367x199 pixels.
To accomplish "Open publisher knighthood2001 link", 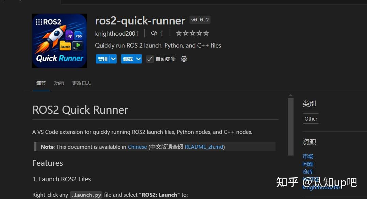I will pyautogui.click(x=117, y=34).
